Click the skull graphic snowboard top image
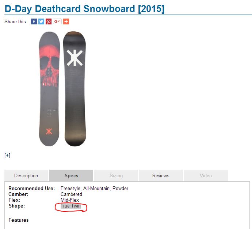Screen dimensions: 252x229 [49, 89]
